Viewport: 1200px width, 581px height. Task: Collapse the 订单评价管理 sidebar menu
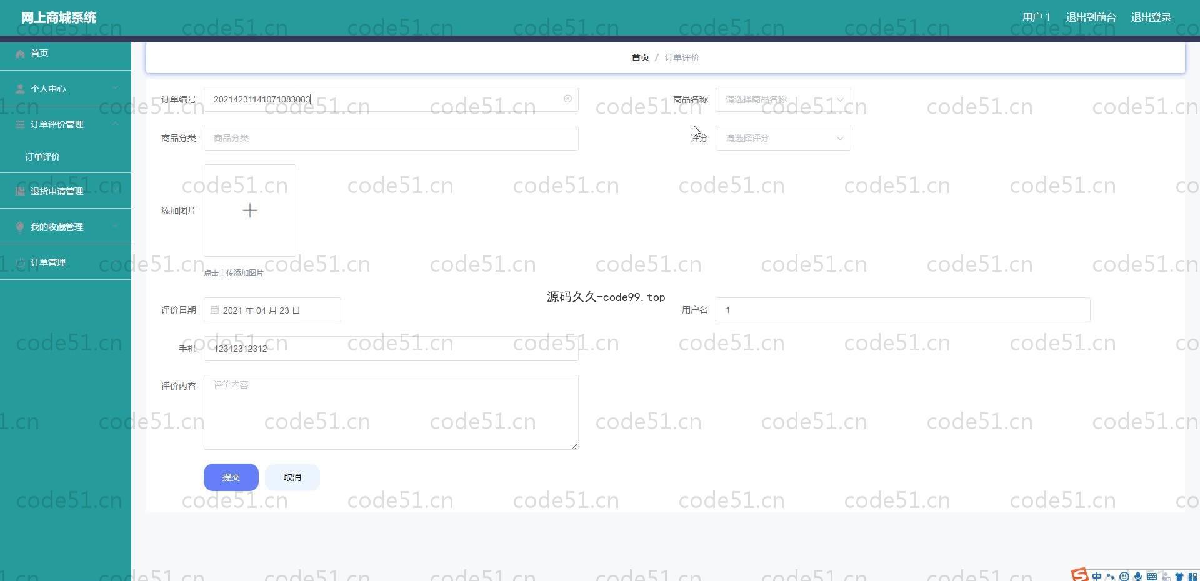pos(66,124)
